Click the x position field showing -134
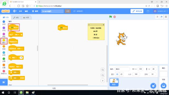The height and width of the screenshot is (95, 169). (x=140, y=69)
